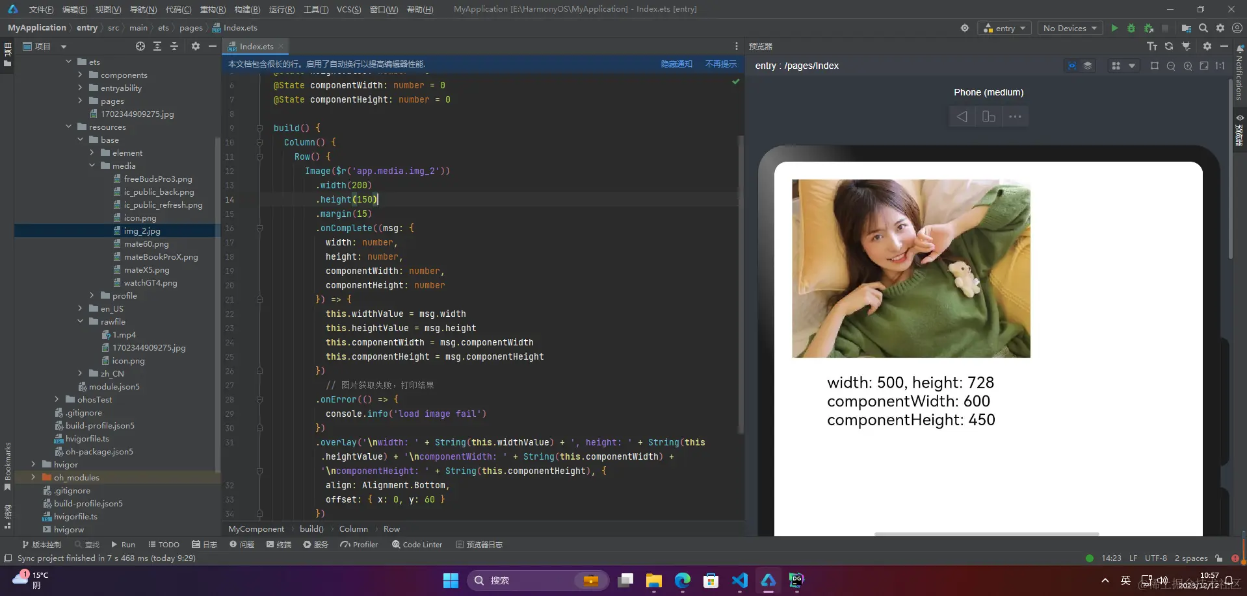Select the mate60.png file in media
This screenshot has height=596, width=1247.
(x=146, y=243)
